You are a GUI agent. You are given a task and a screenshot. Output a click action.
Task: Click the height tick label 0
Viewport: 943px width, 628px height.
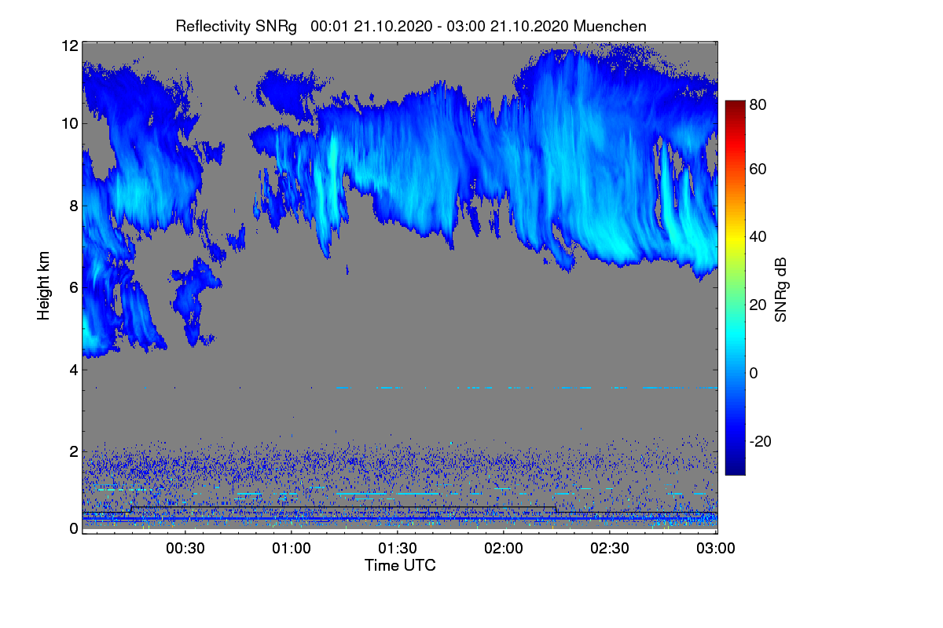[73, 528]
